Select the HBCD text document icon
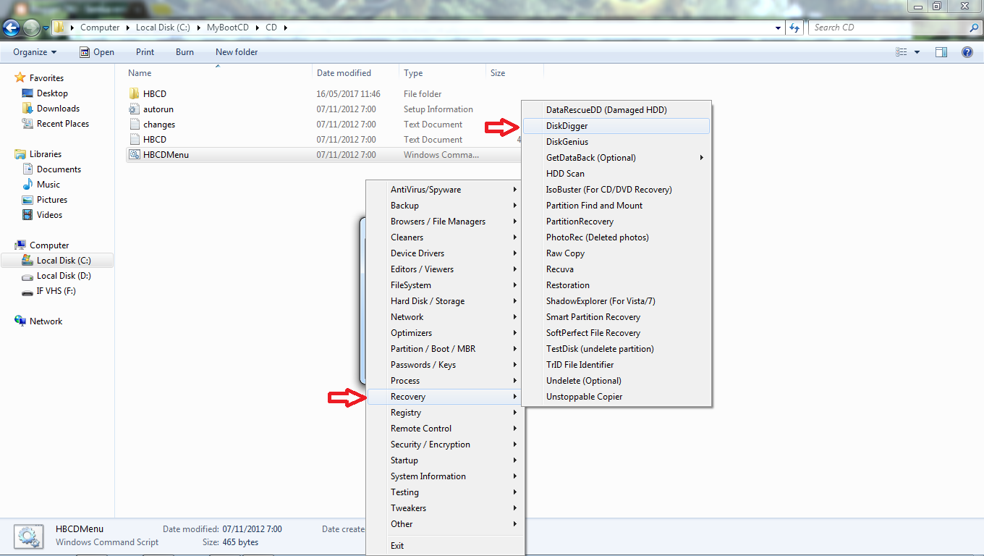Image resolution: width=984 pixels, height=556 pixels. point(134,140)
